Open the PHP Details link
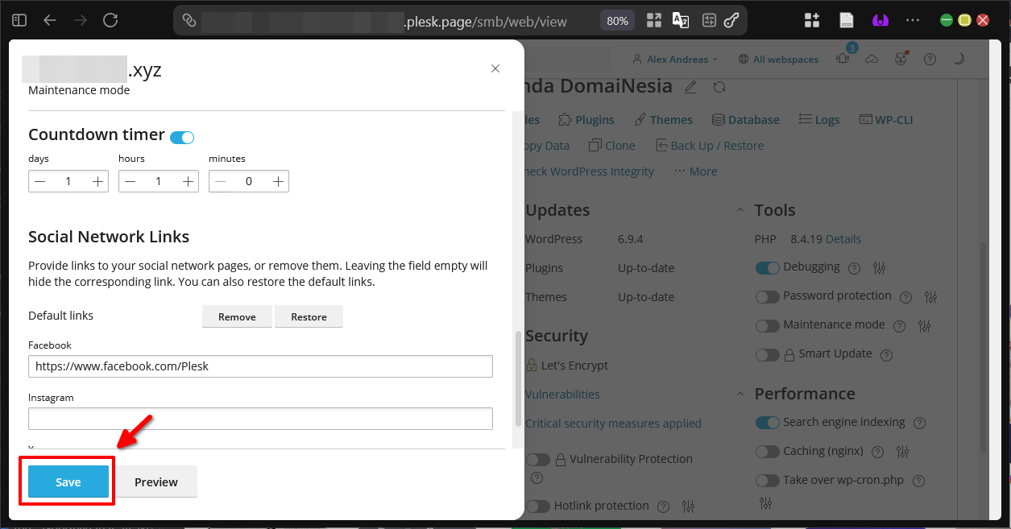This screenshot has width=1011, height=529. (843, 239)
